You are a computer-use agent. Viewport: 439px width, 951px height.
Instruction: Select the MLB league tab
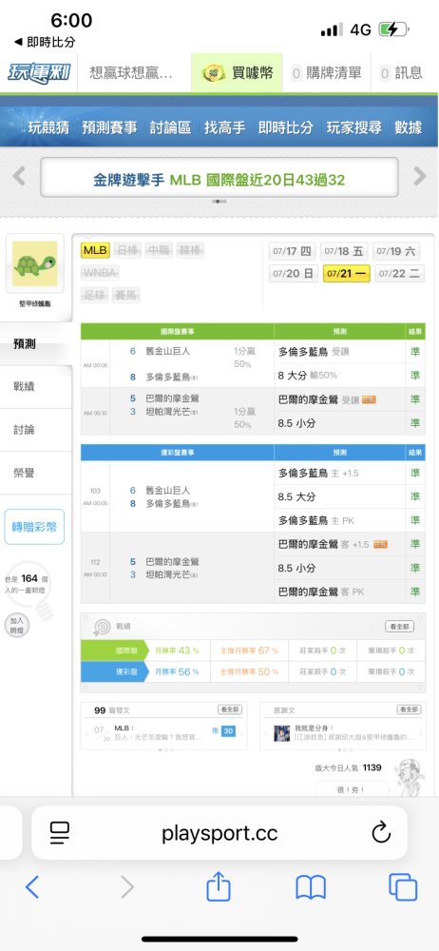[95, 250]
